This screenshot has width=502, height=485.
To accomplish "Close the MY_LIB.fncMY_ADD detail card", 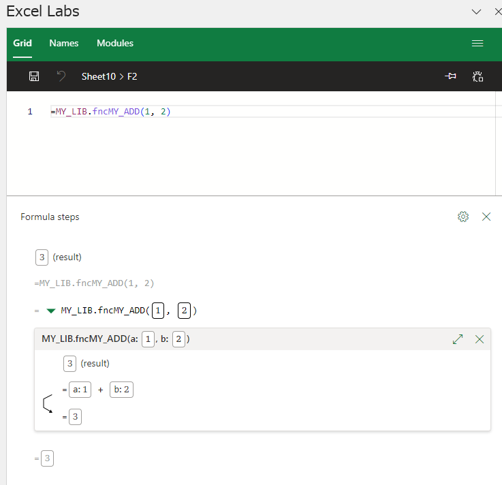I will 480,339.
